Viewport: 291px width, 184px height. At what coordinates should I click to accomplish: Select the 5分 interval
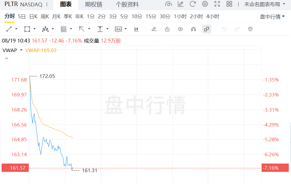pyautogui.click(x=124, y=17)
